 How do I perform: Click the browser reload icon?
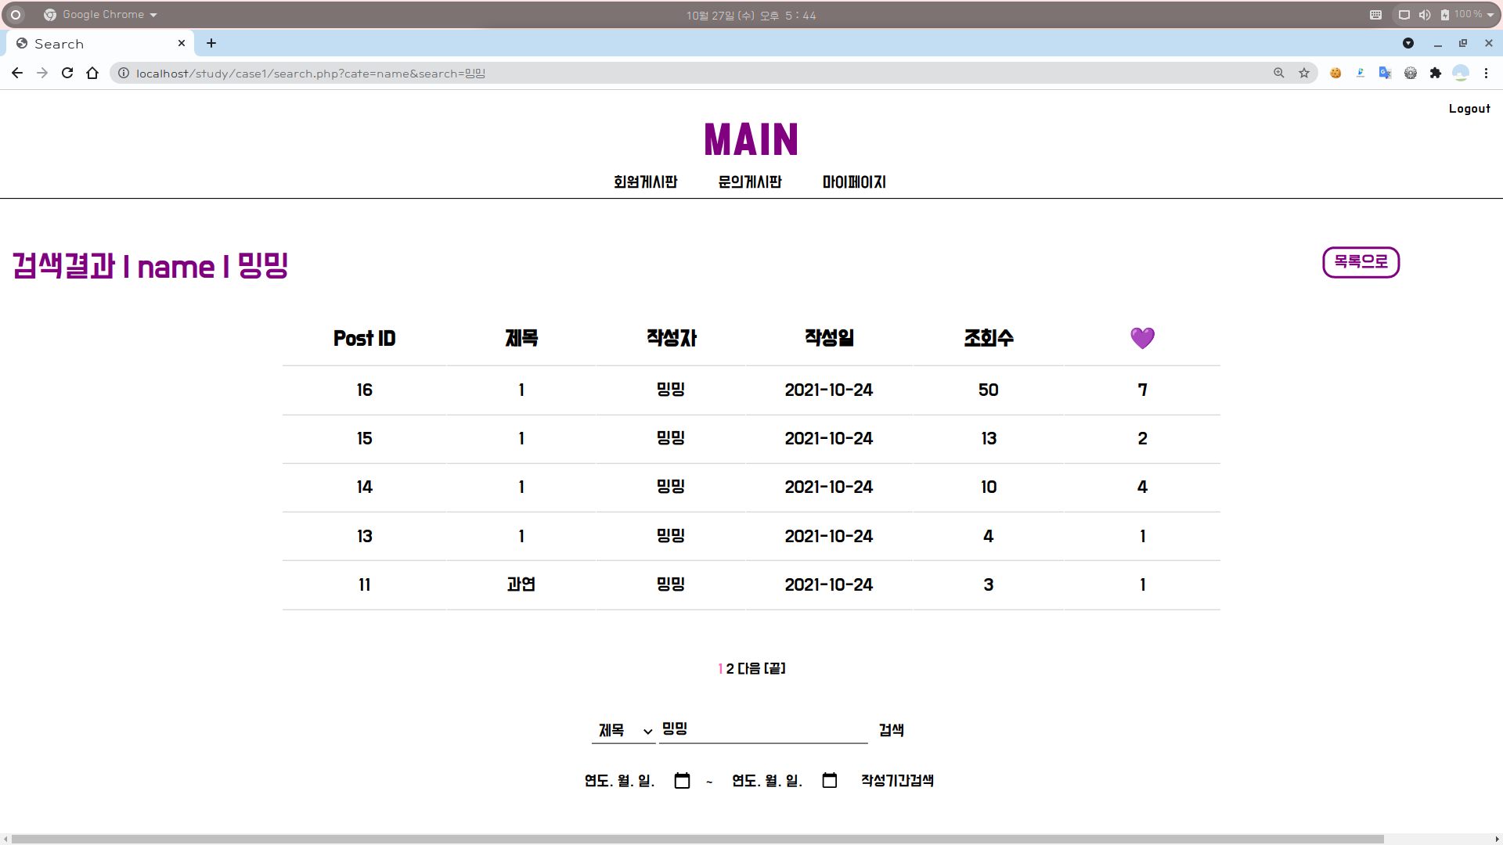coord(67,73)
